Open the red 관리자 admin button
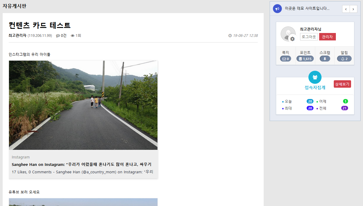 click(x=327, y=37)
